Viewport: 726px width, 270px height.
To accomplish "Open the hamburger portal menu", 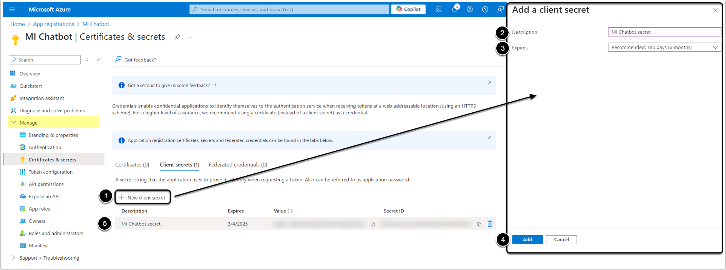I will point(12,10).
